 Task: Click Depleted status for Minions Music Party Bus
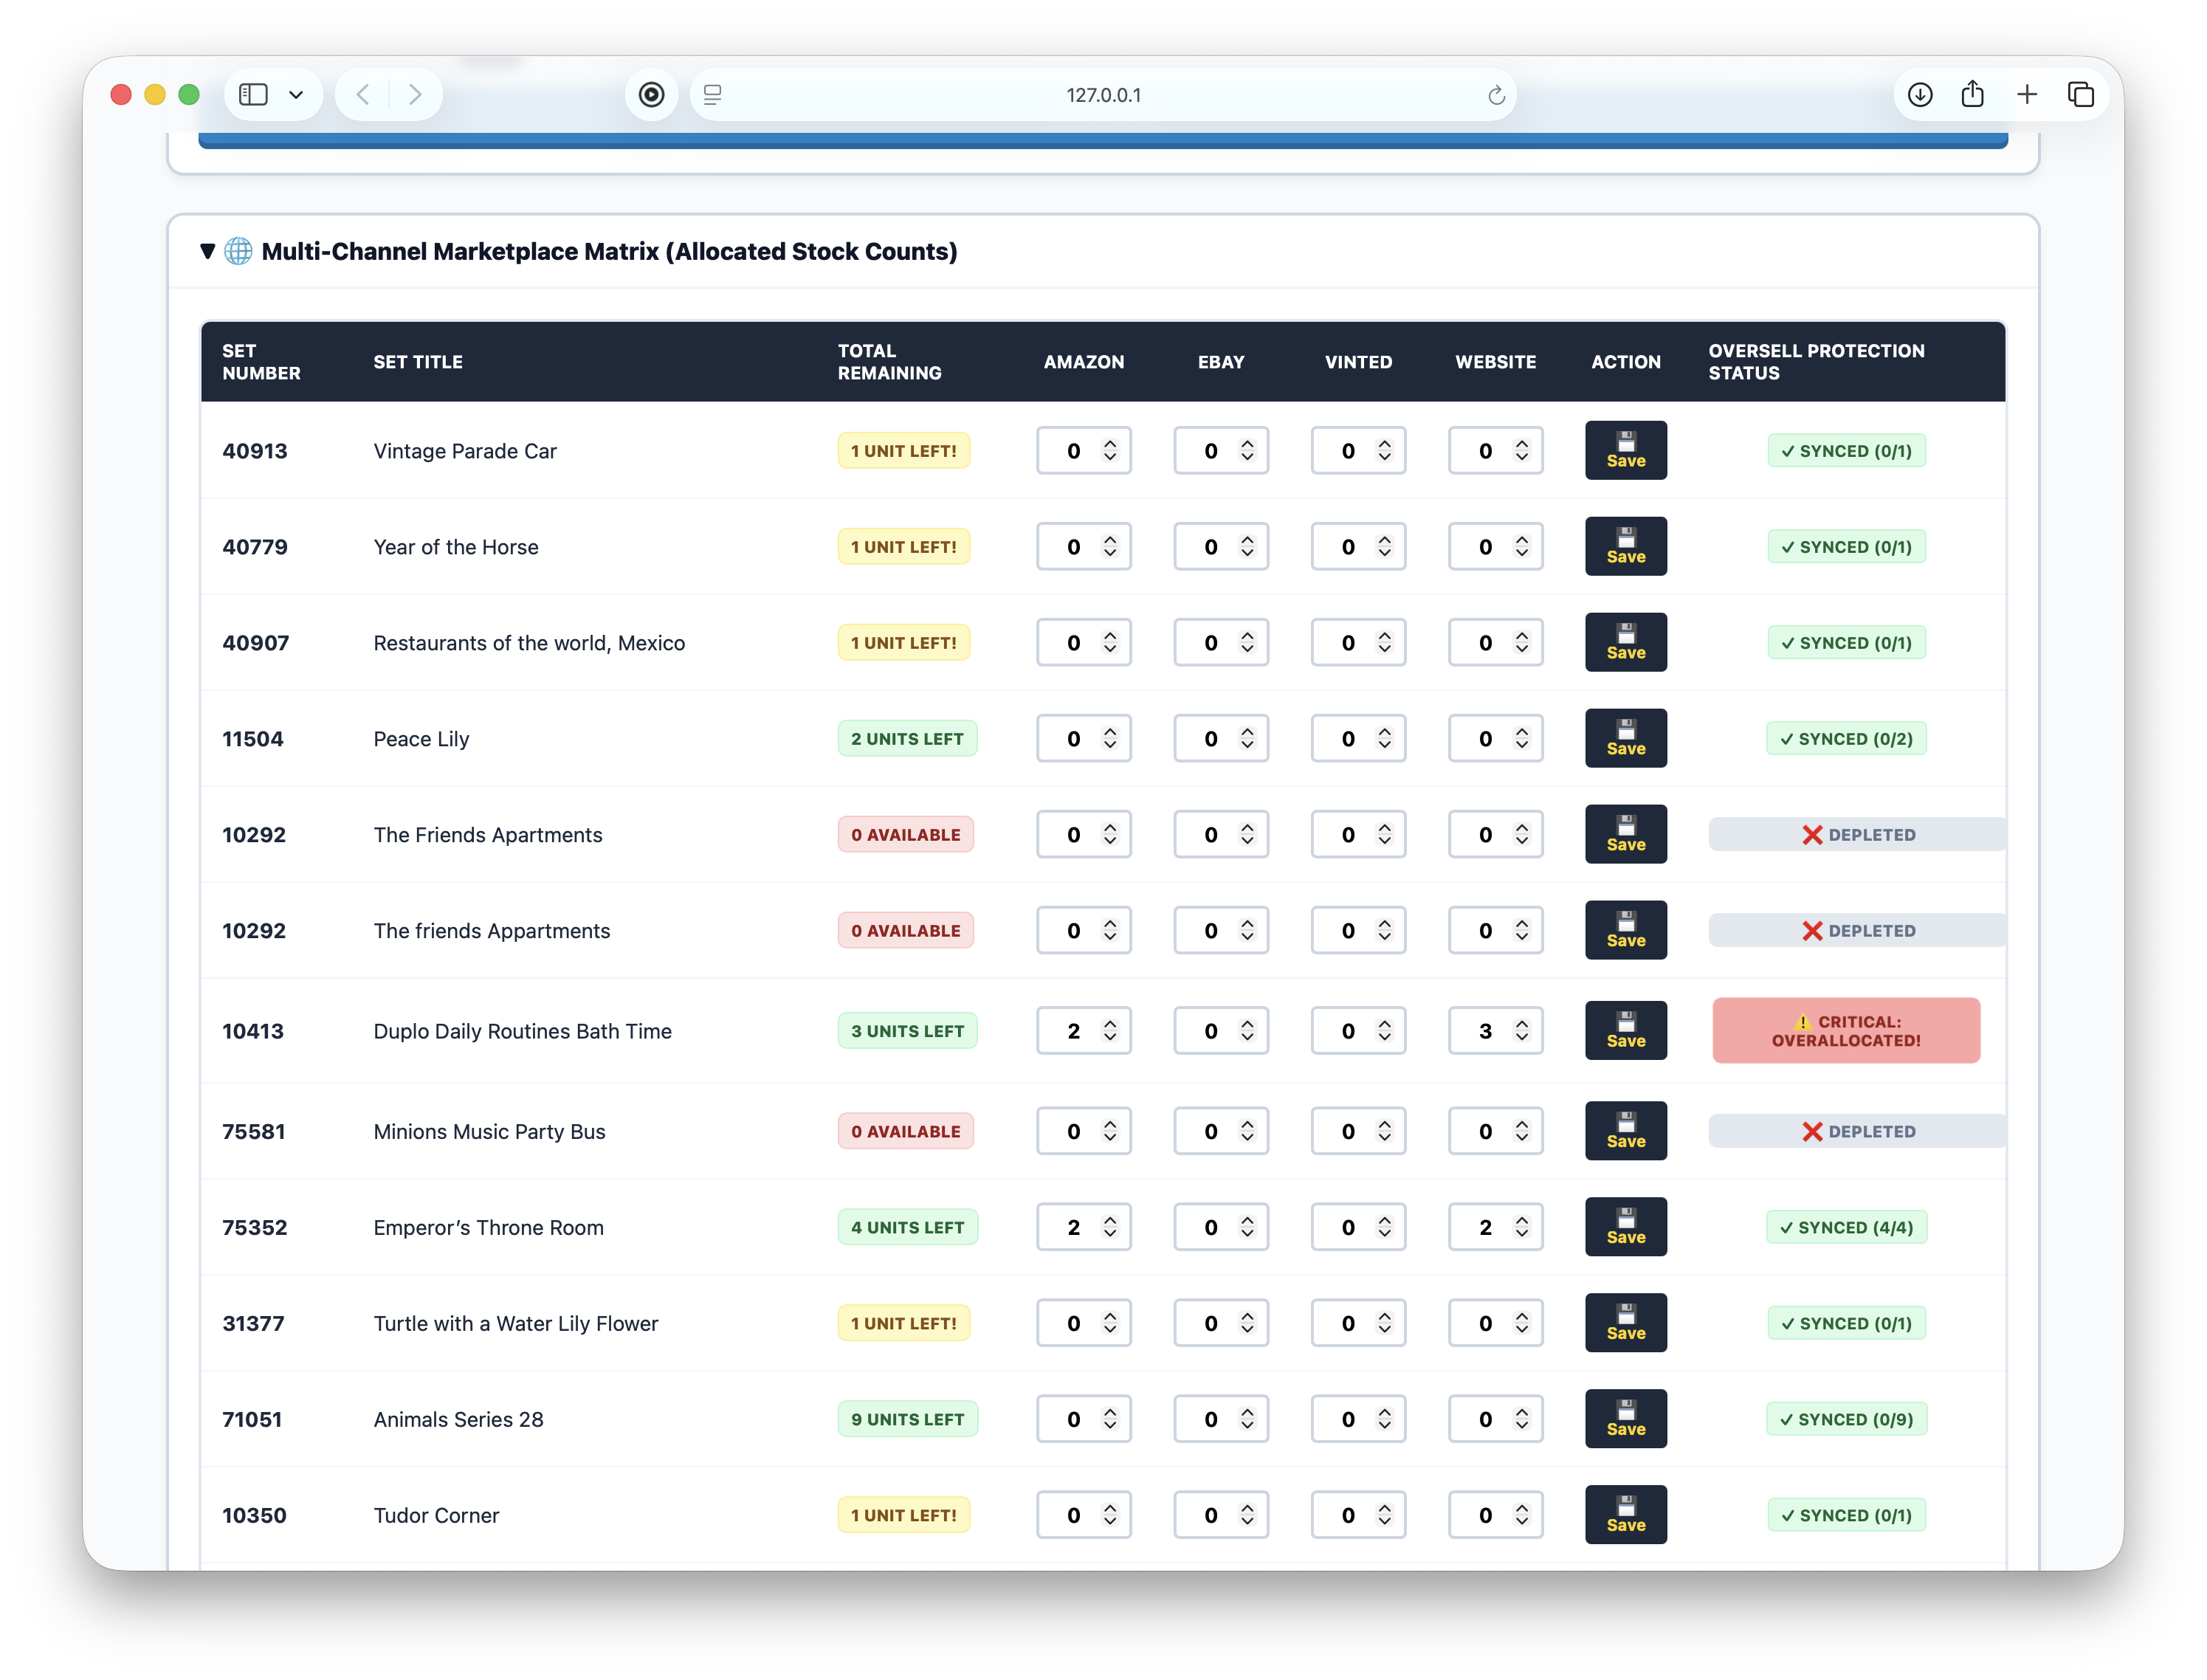1857,1132
